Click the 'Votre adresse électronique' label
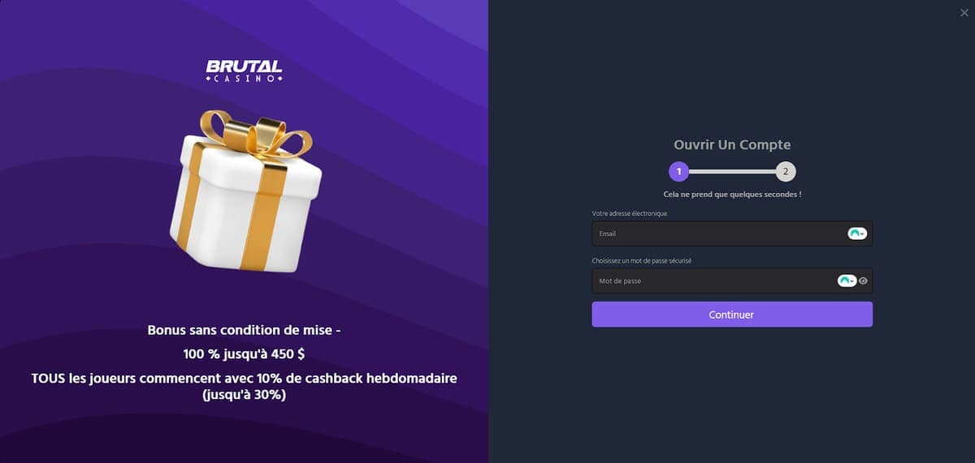Viewport: 975px width, 463px height. (x=630, y=213)
